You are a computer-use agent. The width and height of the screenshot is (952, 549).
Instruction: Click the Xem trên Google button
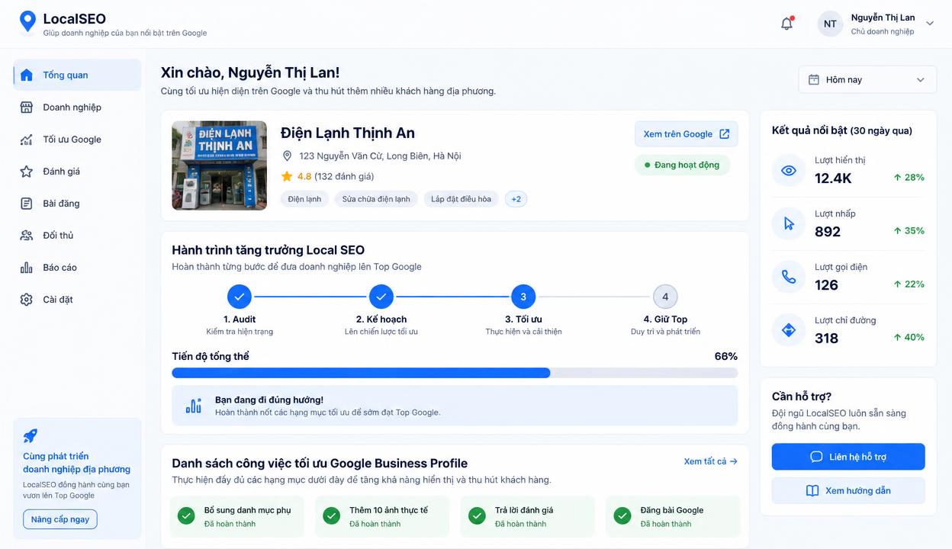[x=687, y=134]
